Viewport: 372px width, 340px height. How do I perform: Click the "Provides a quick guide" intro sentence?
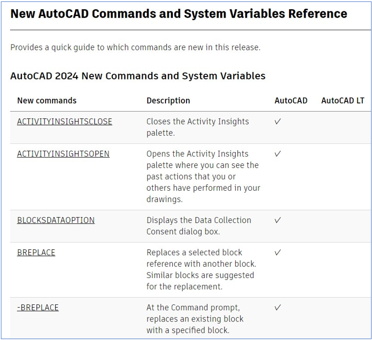(135, 47)
